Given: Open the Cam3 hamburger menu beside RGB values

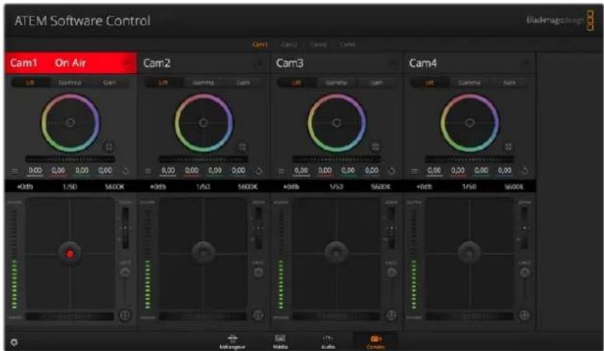Looking at the screenshot, I should (x=281, y=171).
